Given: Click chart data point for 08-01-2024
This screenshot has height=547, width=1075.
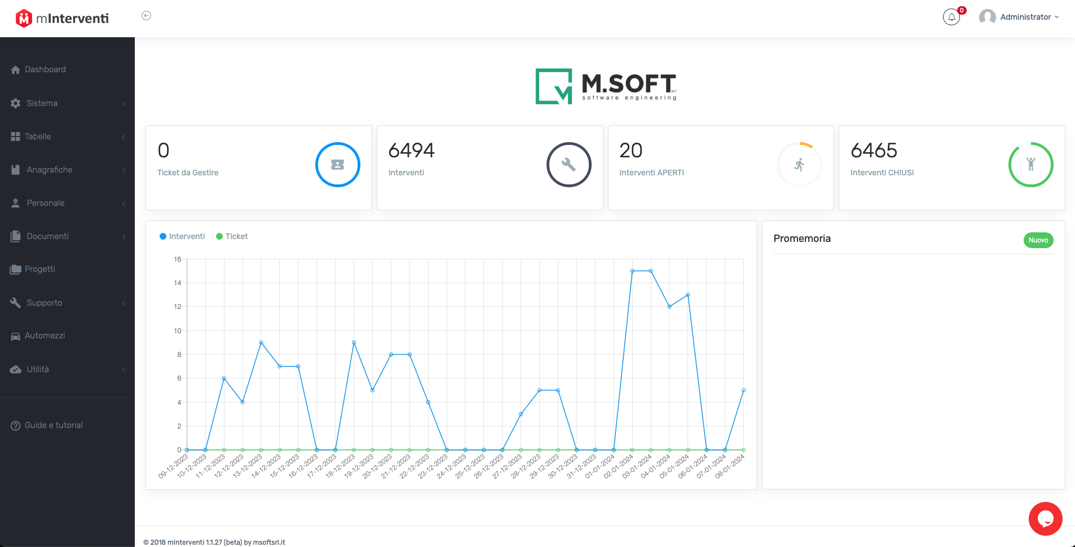Looking at the screenshot, I should (x=743, y=390).
